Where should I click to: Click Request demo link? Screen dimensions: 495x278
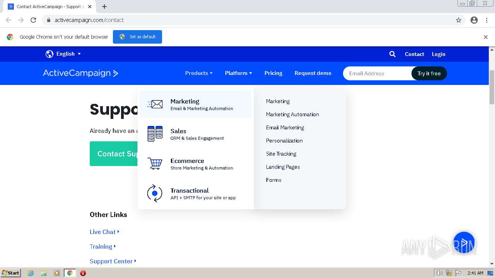[313, 73]
